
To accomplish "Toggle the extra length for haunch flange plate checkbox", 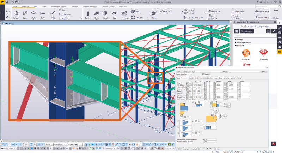I will click(203, 140).
